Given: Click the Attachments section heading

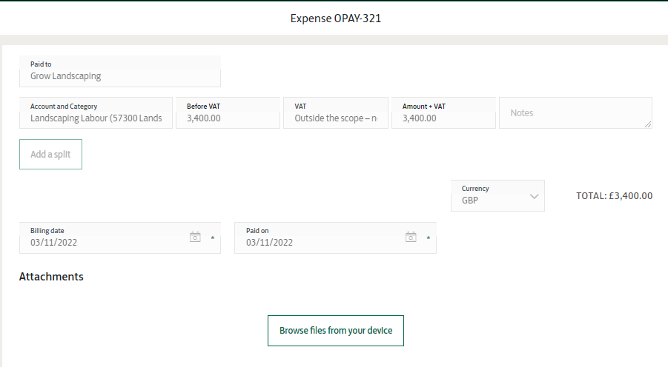Looking at the screenshot, I should pyautogui.click(x=51, y=277).
